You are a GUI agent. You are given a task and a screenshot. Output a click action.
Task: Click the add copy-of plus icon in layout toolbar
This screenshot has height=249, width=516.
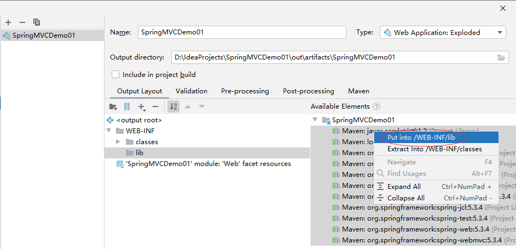142,107
